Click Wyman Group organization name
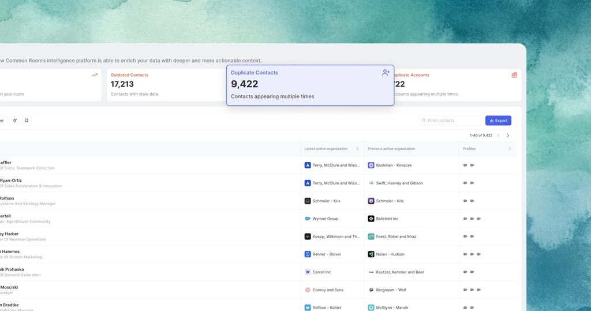 (x=326, y=219)
